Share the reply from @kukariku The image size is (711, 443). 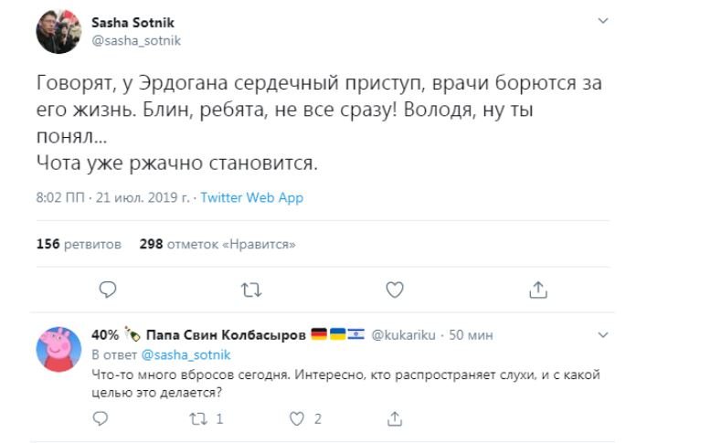click(395, 418)
